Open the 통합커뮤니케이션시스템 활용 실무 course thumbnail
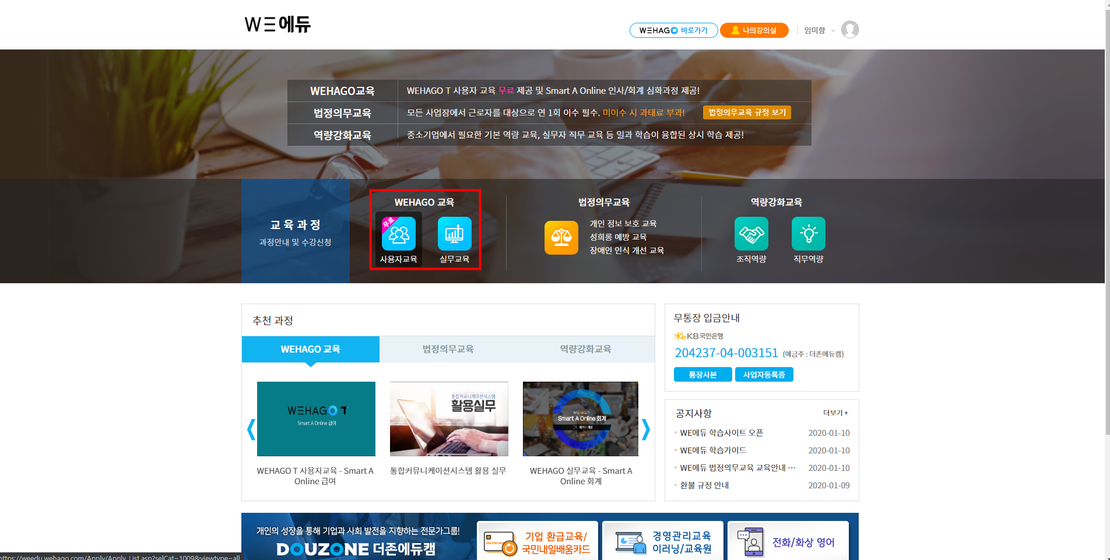This screenshot has width=1110, height=560. (x=449, y=419)
